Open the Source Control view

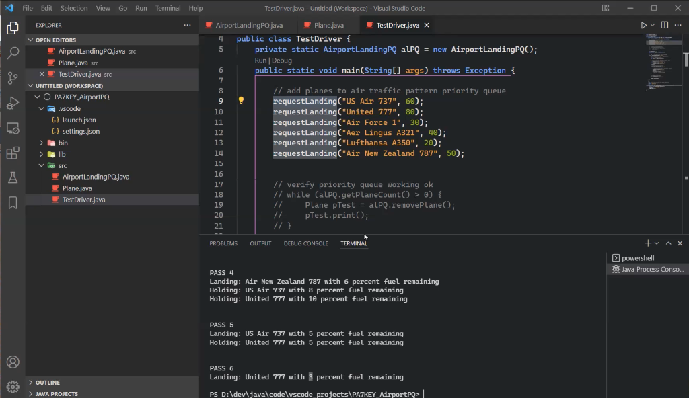click(x=13, y=78)
